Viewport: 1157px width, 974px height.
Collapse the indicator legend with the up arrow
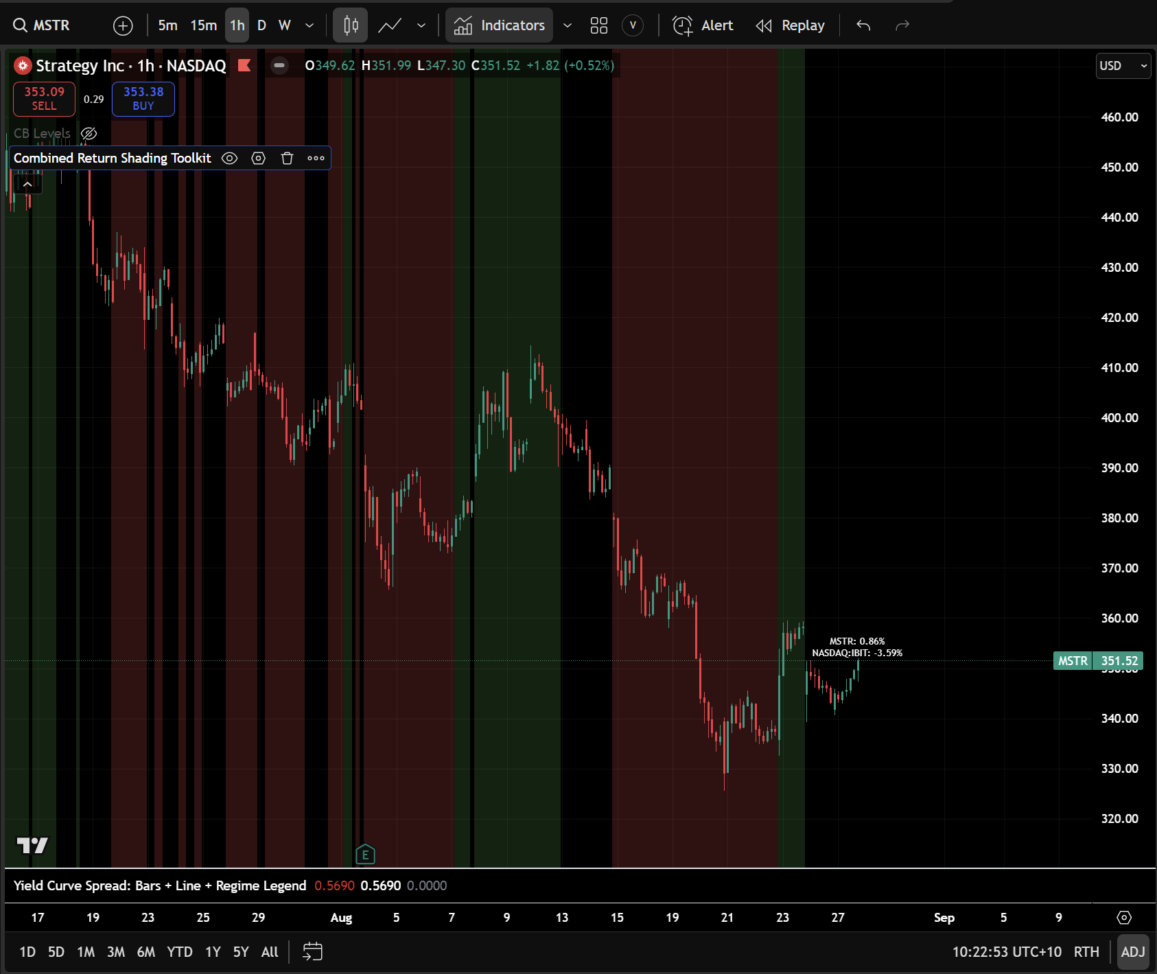point(27,183)
